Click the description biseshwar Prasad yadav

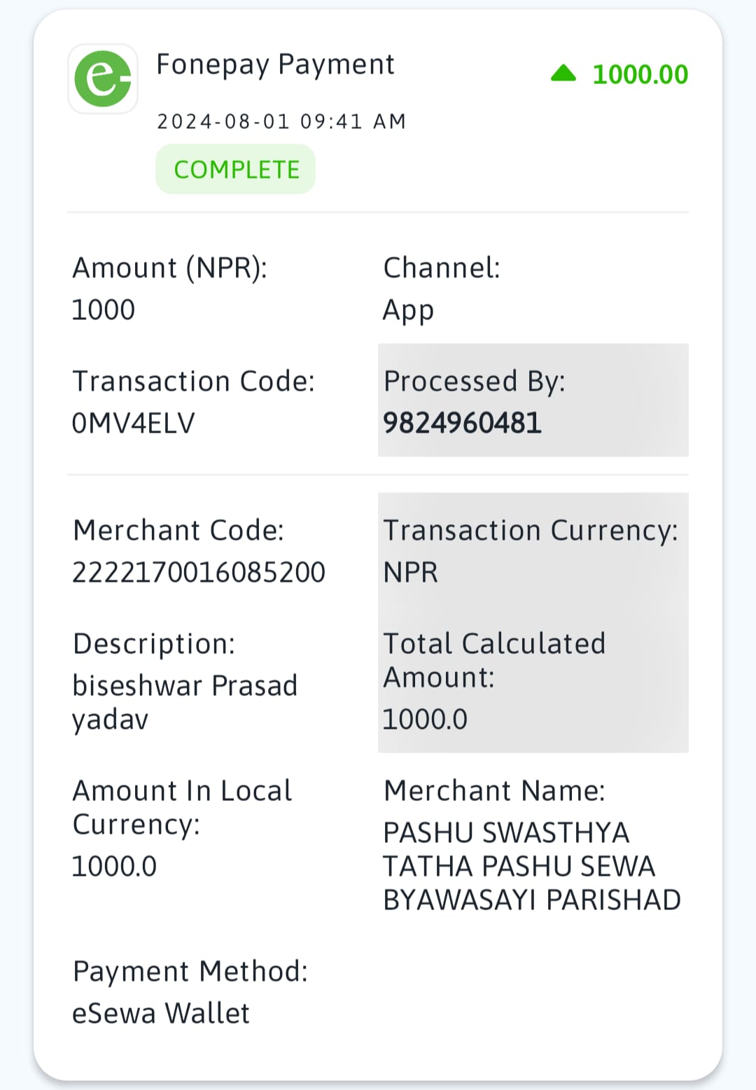[185, 702]
